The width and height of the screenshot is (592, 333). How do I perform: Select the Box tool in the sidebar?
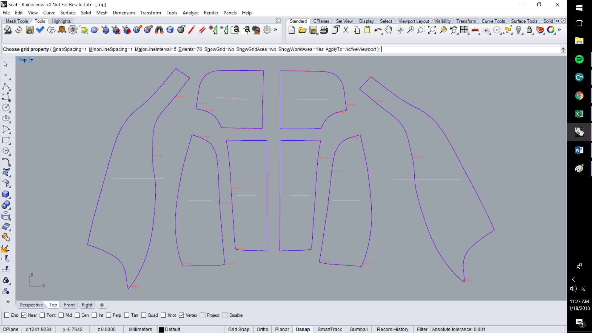[x=6, y=194]
